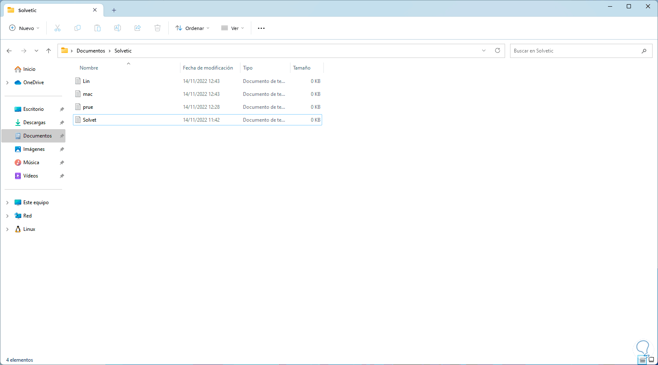
Task: Unpin Vídeos using its pin icon
Action: click(x=62, y=176)
